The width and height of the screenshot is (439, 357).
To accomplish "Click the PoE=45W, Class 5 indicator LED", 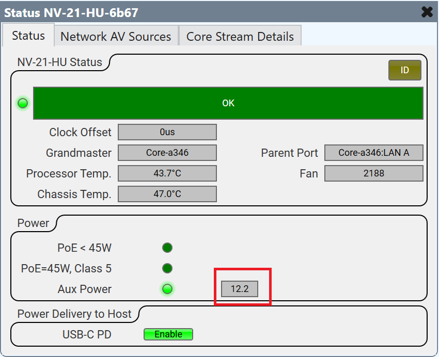I will [167, 268].
